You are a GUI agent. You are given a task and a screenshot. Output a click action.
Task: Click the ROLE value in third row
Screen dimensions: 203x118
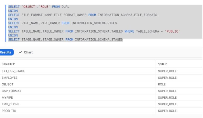(x=162, y=84)
